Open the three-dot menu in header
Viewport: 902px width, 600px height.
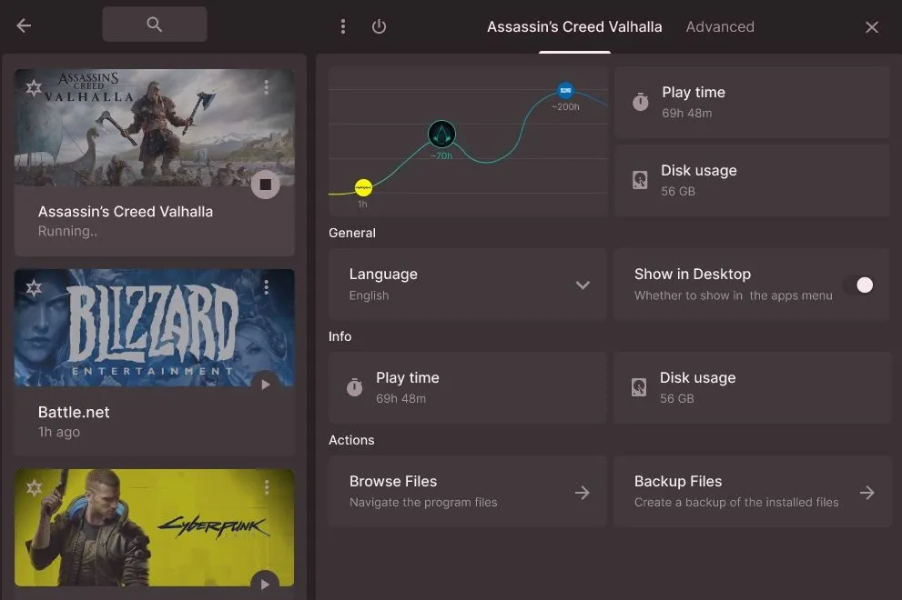click(x=343, y=26)
